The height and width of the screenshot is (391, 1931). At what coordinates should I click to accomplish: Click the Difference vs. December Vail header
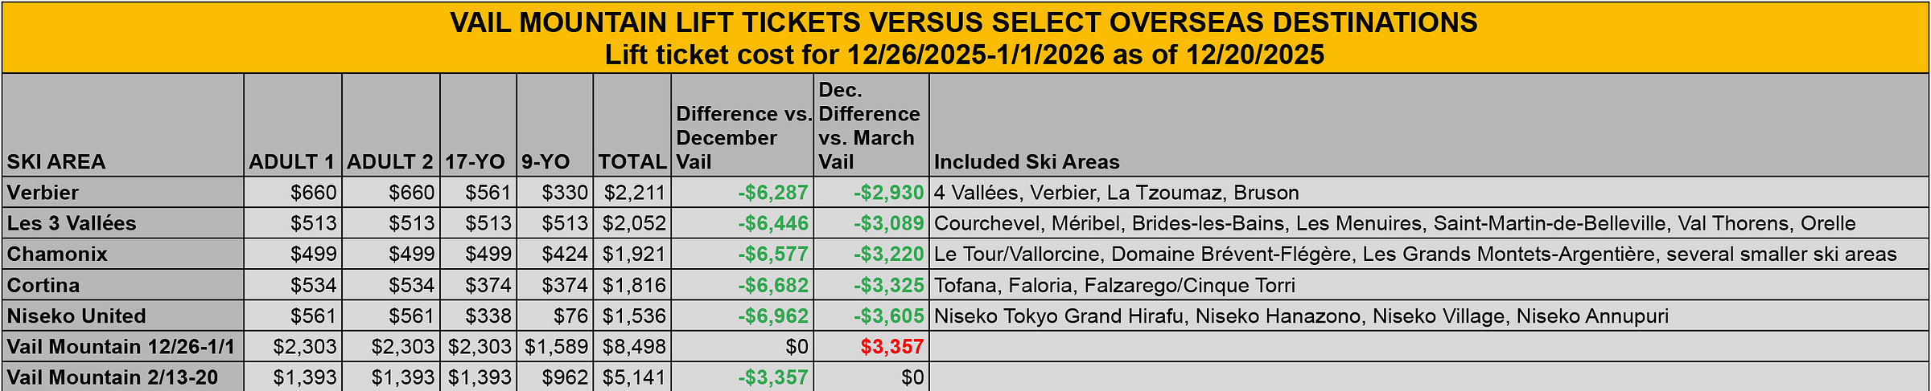[742, 137]
